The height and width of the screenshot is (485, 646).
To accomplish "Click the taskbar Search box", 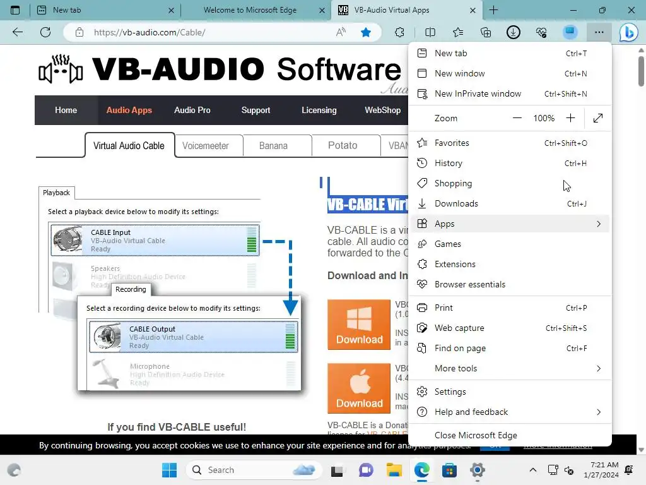I will (254, 470).
